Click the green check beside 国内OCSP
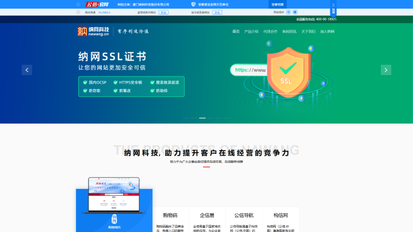413x232 pixels. click(x=85, y=82)
